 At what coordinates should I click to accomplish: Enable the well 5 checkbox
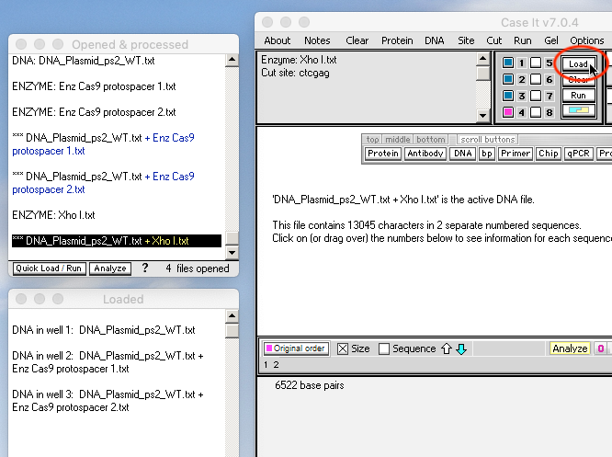click(536, 63)
